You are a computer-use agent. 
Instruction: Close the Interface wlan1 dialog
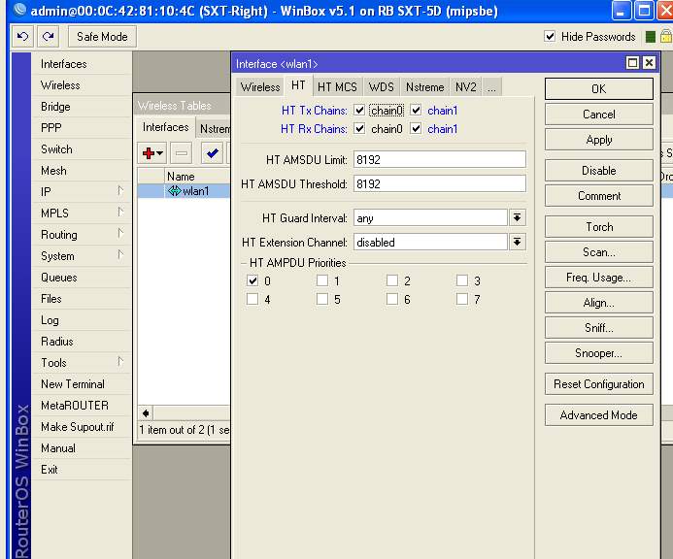coord(649,63)
